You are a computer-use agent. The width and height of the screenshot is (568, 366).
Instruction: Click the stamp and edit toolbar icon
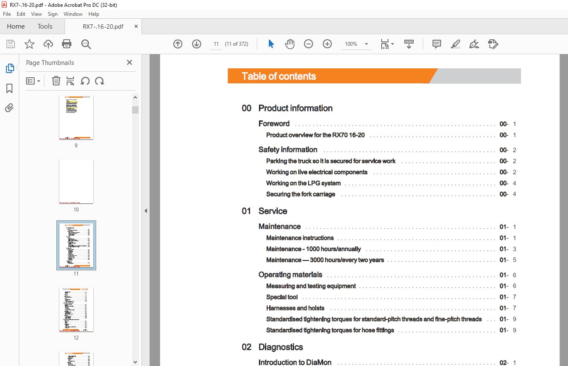point(493,44)
